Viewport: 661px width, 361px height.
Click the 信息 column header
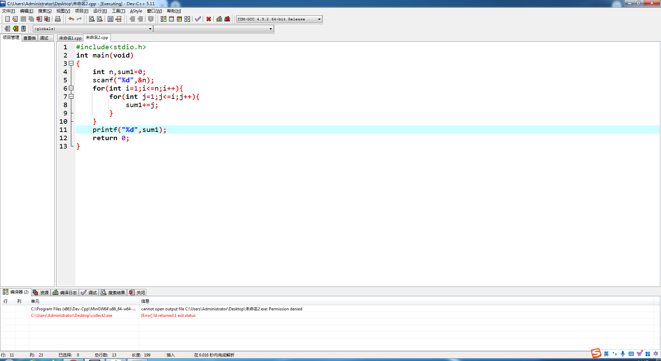tap(396, 301)
